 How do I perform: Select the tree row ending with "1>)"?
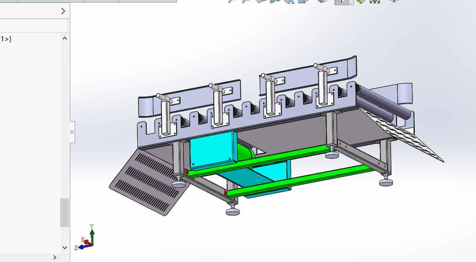(x=6, y=39)
